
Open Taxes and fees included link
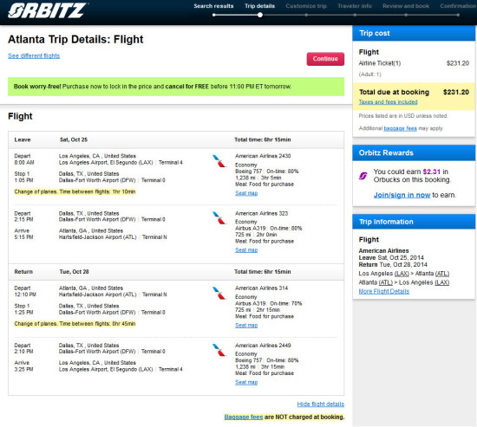[388, 102]
